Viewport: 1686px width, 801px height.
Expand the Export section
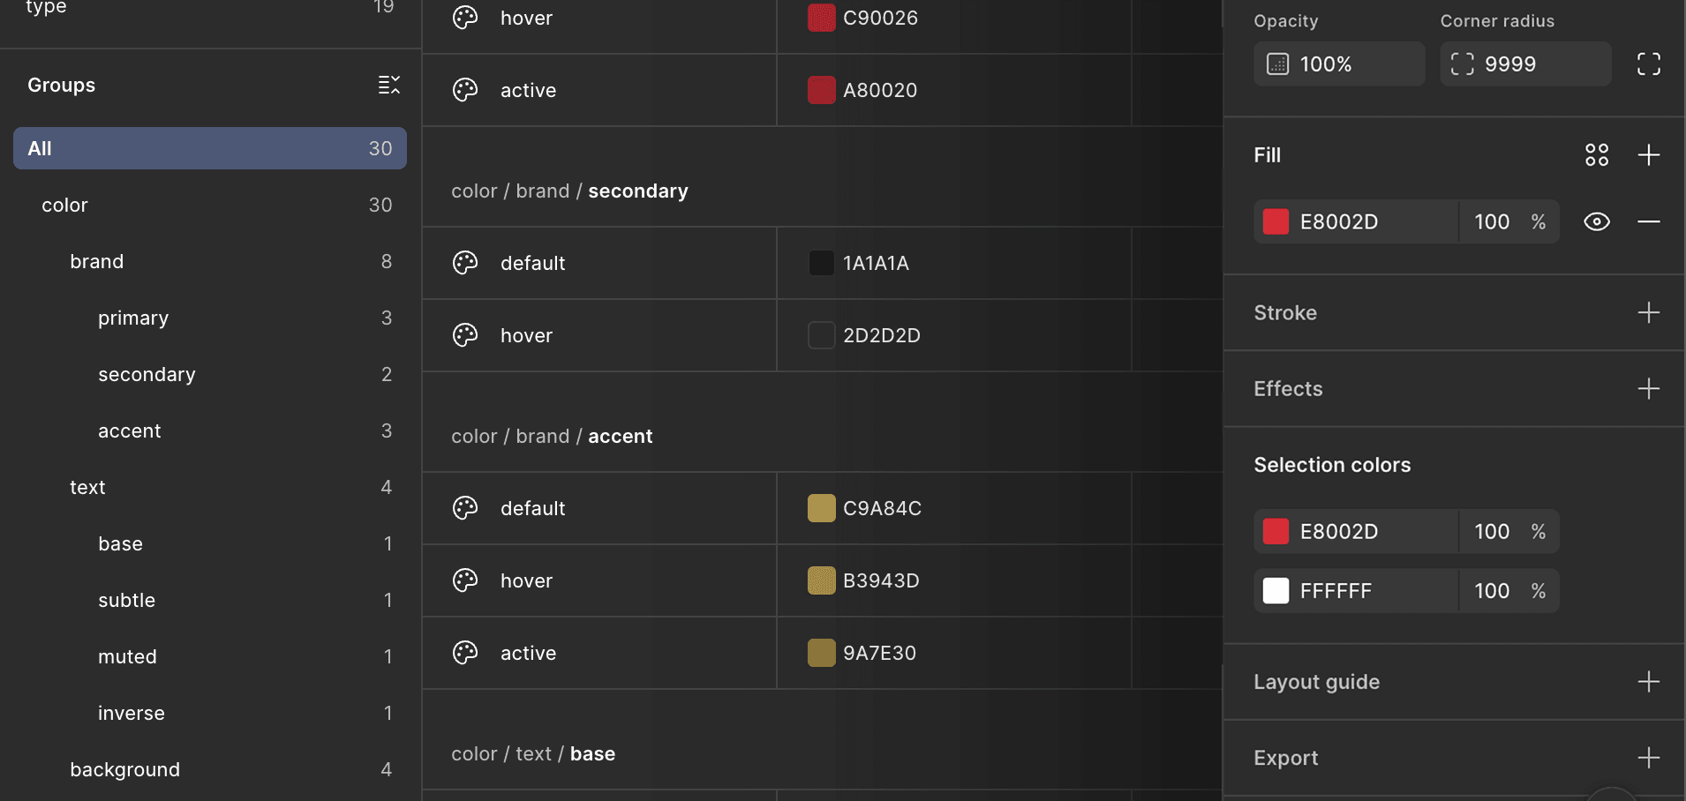[1650, 757]
